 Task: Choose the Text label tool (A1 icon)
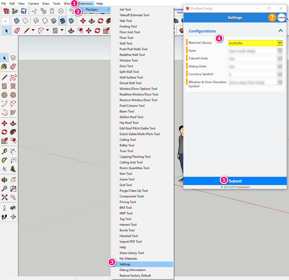click(13, 160)
